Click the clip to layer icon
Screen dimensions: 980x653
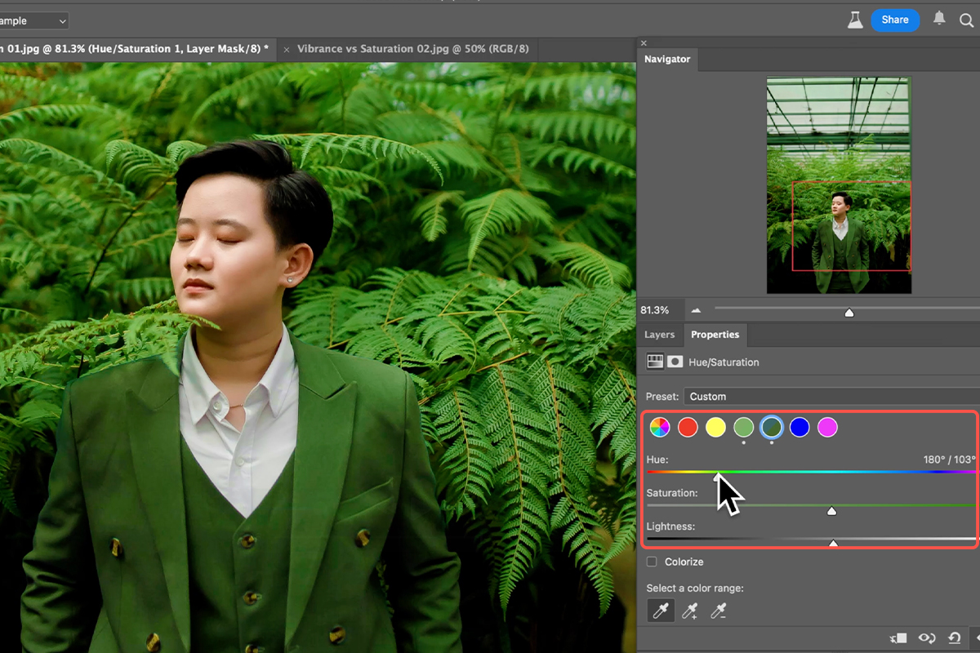pos(899,638)
